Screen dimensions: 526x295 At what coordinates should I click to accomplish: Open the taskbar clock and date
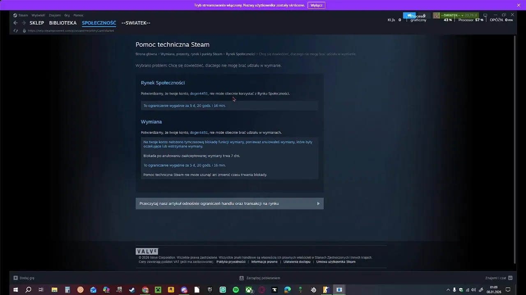494,290
